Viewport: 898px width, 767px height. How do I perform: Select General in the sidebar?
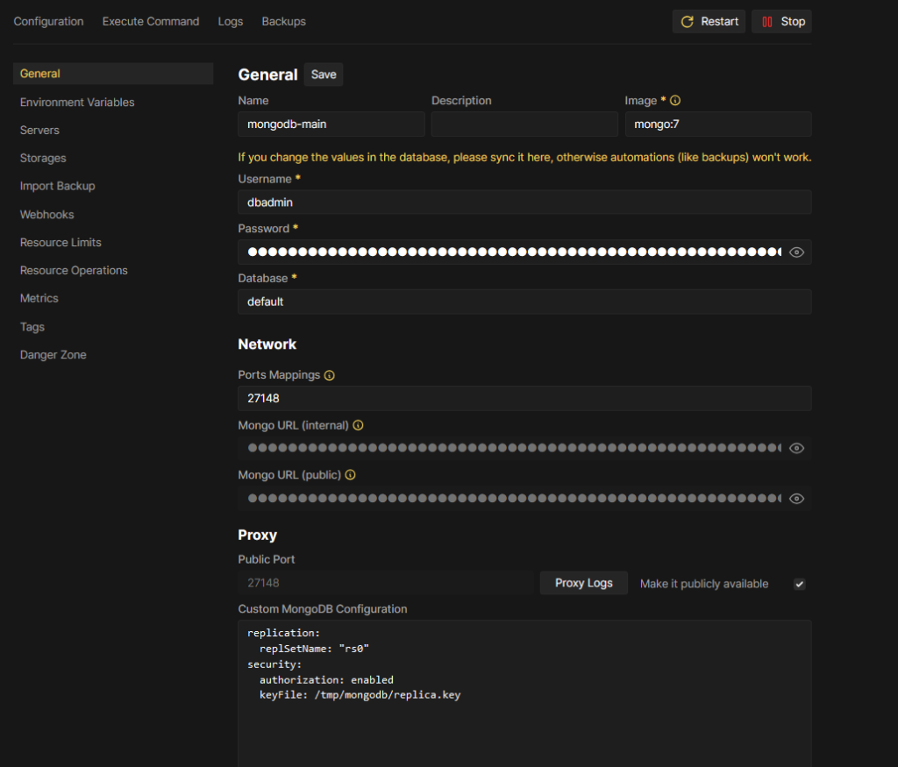[113, 74]
